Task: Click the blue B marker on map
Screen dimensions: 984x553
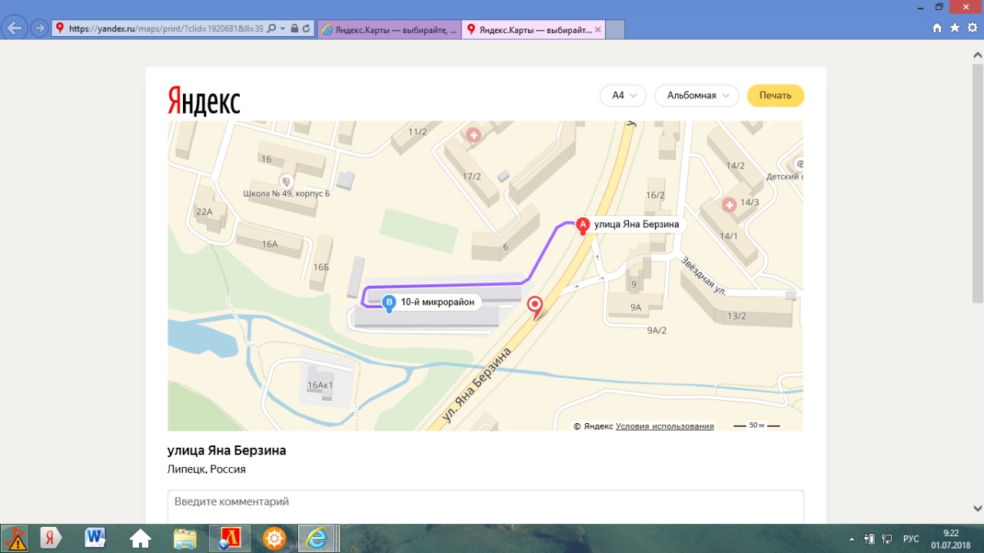Action: (x=389, y=303)
